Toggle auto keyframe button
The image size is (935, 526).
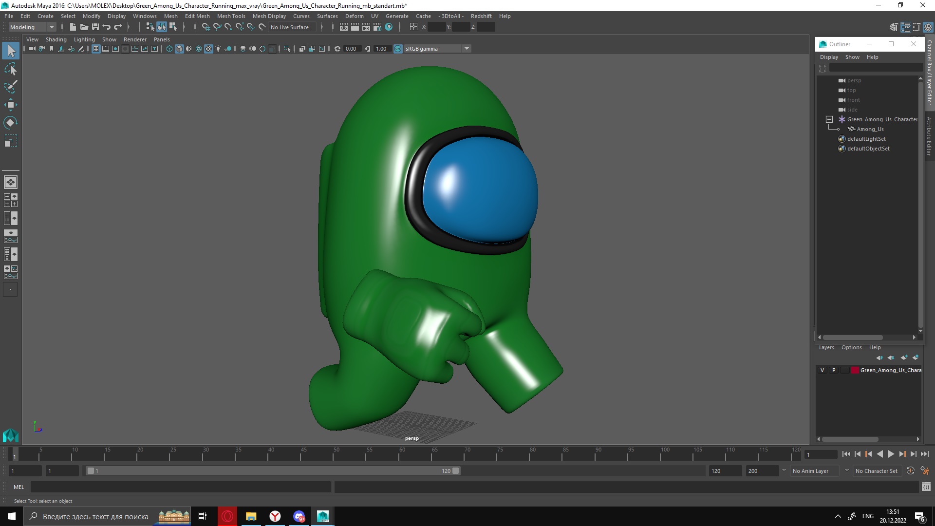point(910,471)
